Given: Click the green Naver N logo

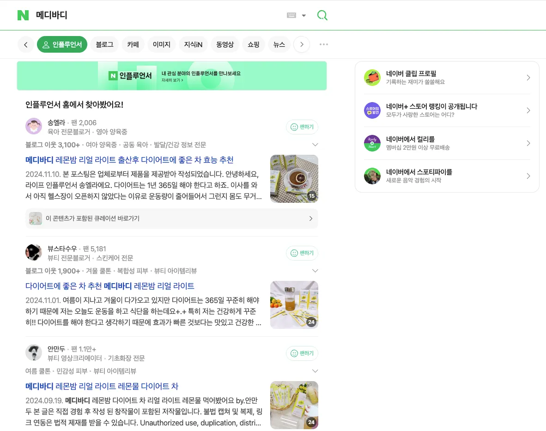Looking at the screenshot, I should (23, 15).
